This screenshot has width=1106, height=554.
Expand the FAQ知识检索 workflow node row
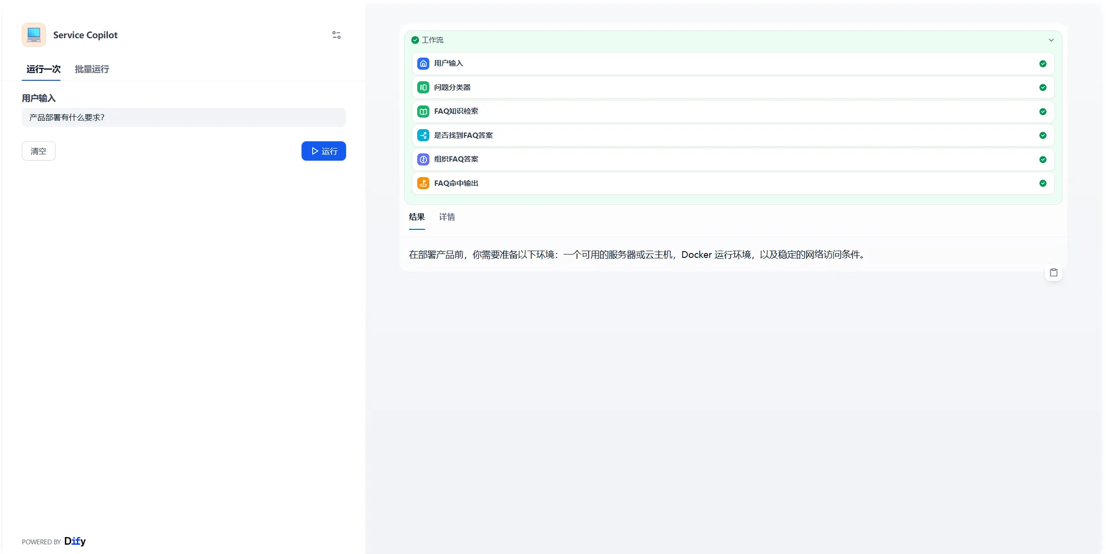tap(733, 111)
